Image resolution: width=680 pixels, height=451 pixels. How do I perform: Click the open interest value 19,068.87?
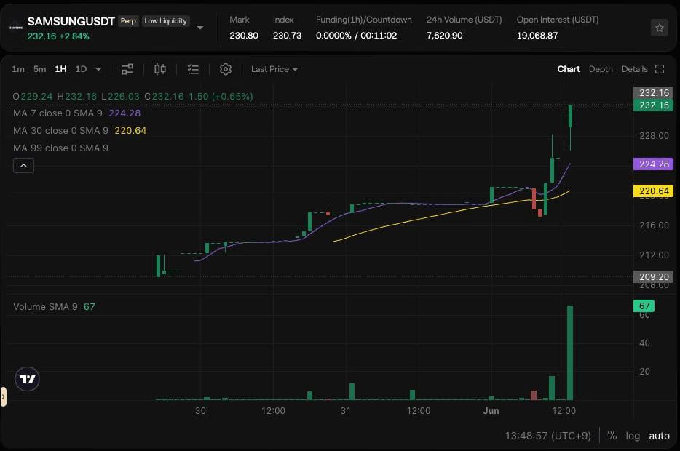[537, 36]
